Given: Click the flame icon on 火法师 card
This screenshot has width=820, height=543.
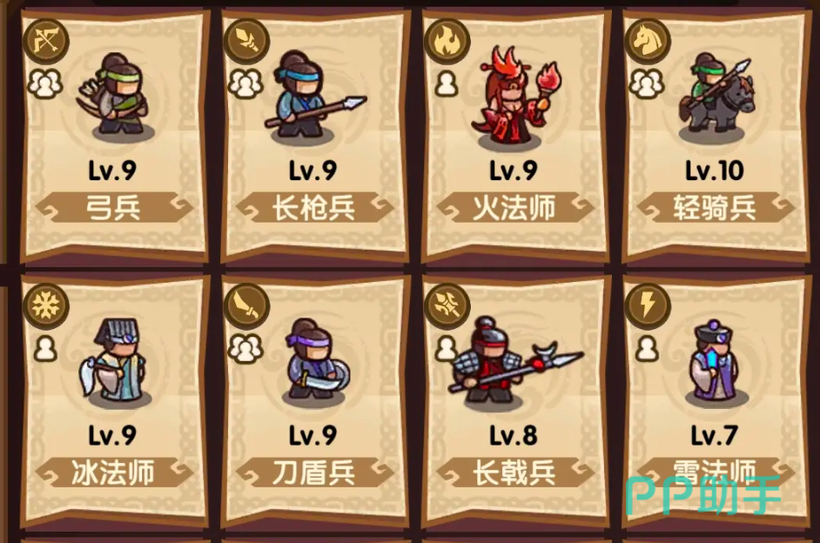Looking at the screenshot, I should (x=447, y=41).
